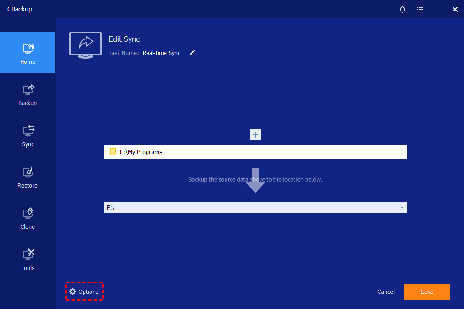Edit task name with pencil icon
The image size is (464, 309).
click(x=192, y=53)
